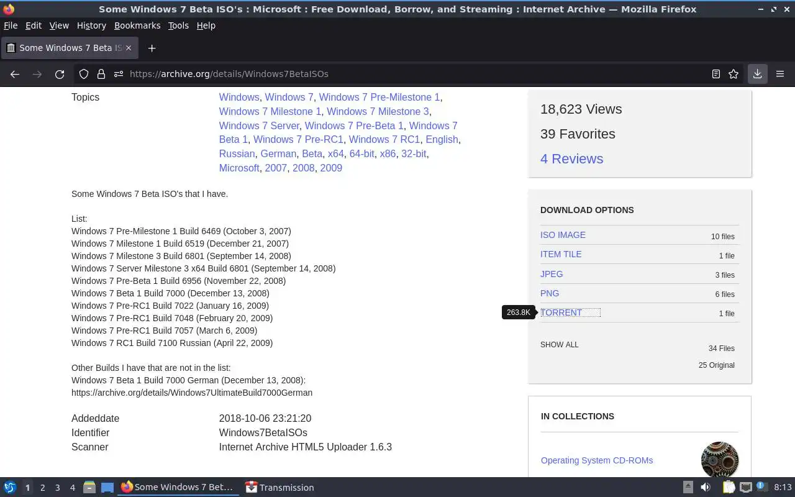The height and width of the screenshot is (497, 795).
Task: Click the Microsoft topic link
Action: 239,168
